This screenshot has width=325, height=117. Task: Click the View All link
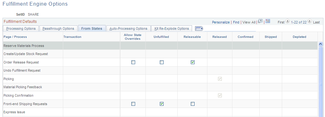(x=249, y=22)
